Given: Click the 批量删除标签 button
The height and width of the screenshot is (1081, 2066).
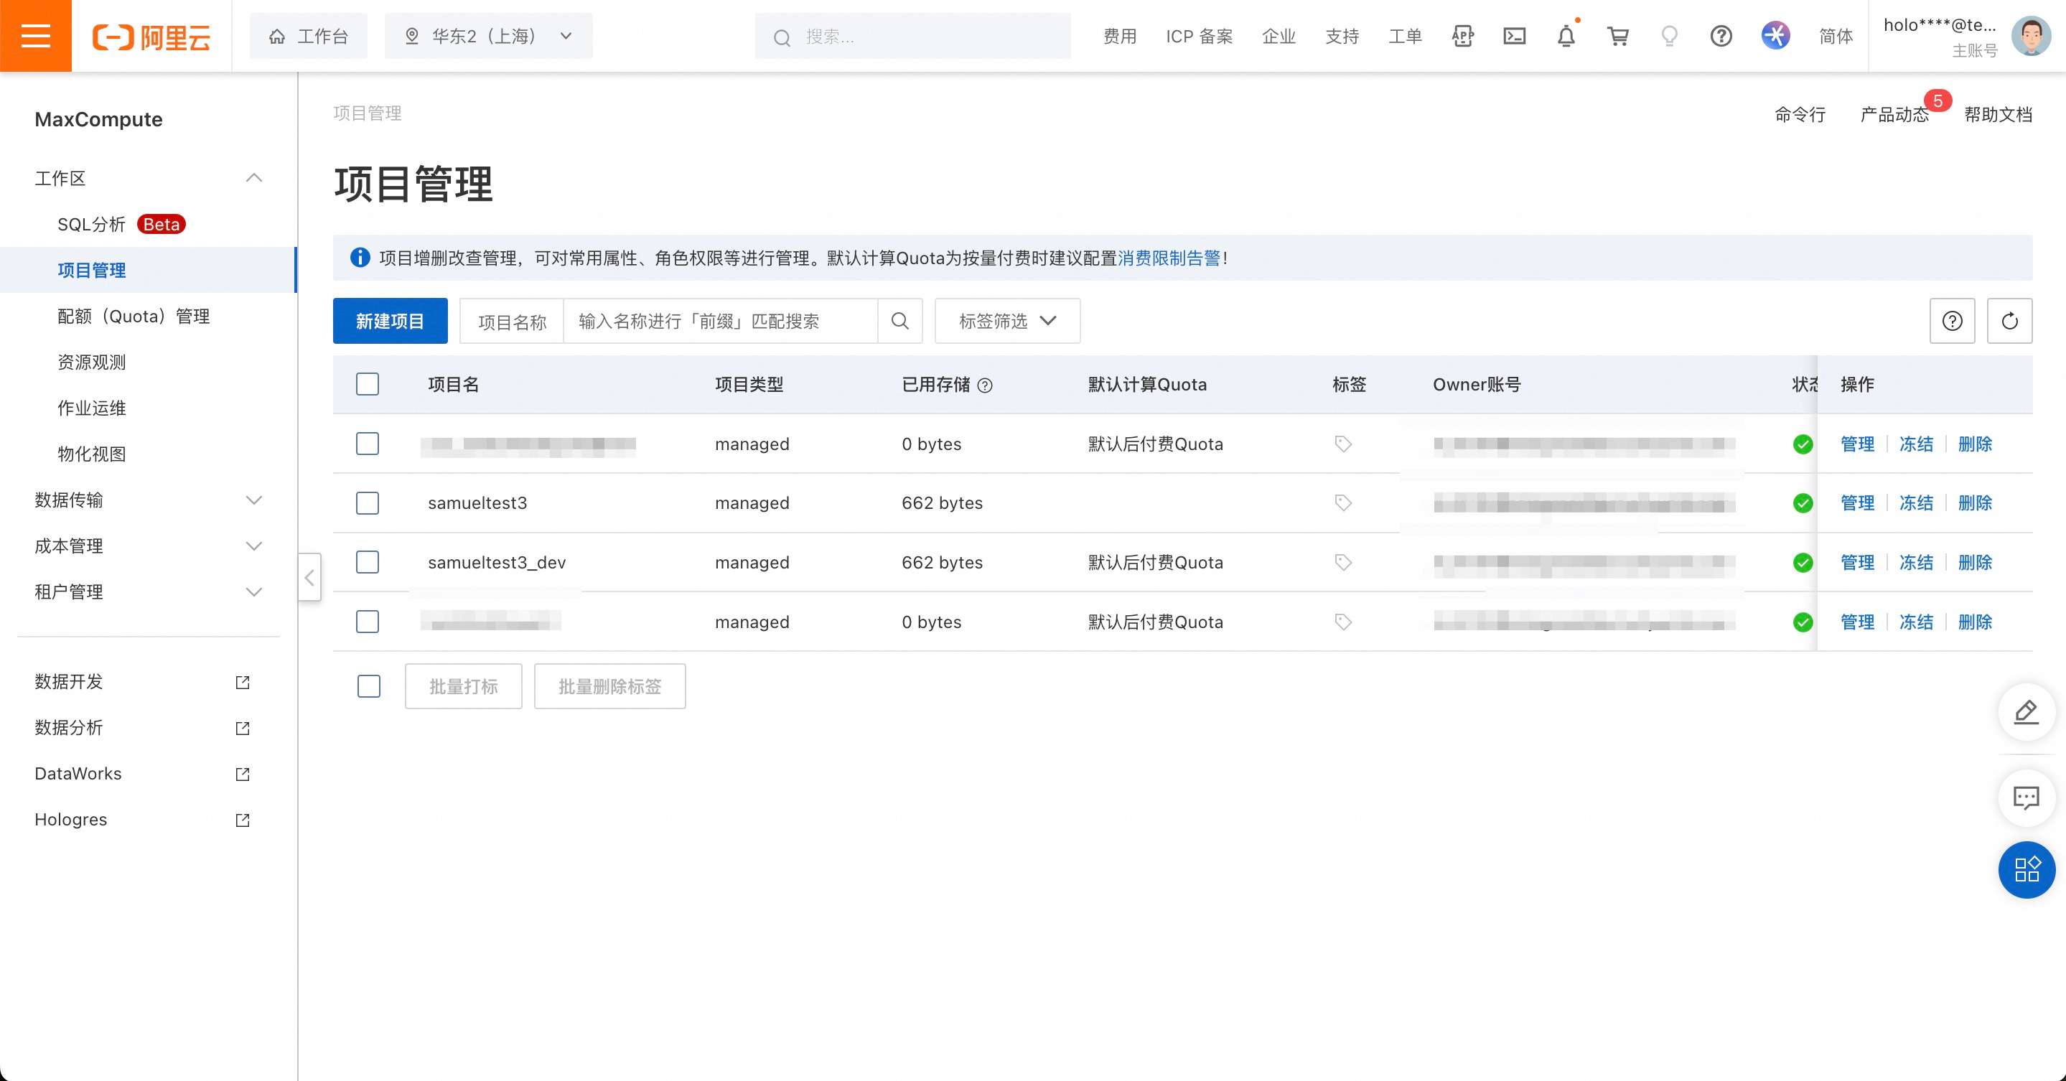Looking at the screenshot, I should (x=609, y=685).
